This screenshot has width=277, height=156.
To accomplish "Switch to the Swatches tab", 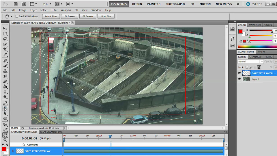I will point(255,25).
